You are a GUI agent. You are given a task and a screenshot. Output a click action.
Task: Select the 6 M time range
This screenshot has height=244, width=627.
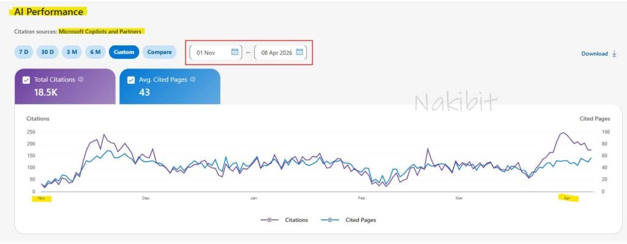coord(96,53)
